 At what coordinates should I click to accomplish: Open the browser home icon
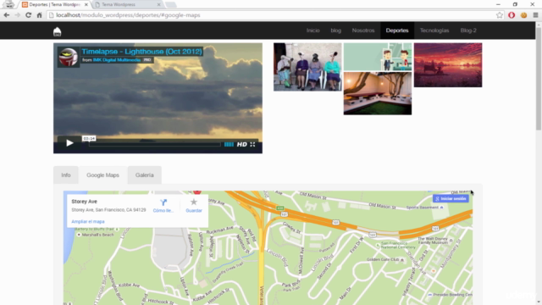[40, 15]
